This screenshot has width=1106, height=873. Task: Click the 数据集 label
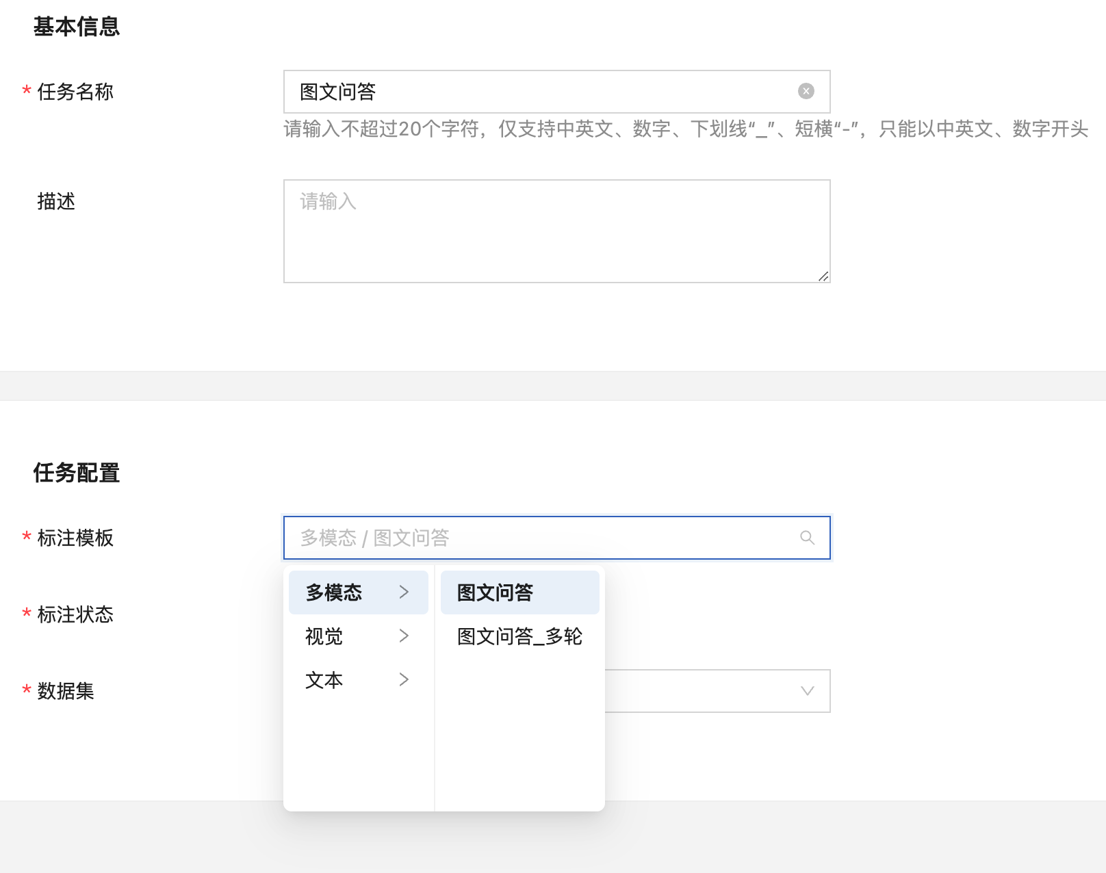[66, 691]
